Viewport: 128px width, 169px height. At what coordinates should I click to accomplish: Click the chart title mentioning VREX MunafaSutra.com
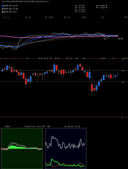(x=25, y=2)
